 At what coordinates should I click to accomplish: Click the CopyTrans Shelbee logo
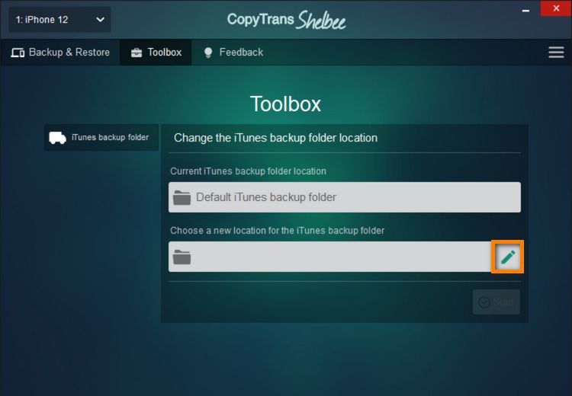(x=286, y=20)
